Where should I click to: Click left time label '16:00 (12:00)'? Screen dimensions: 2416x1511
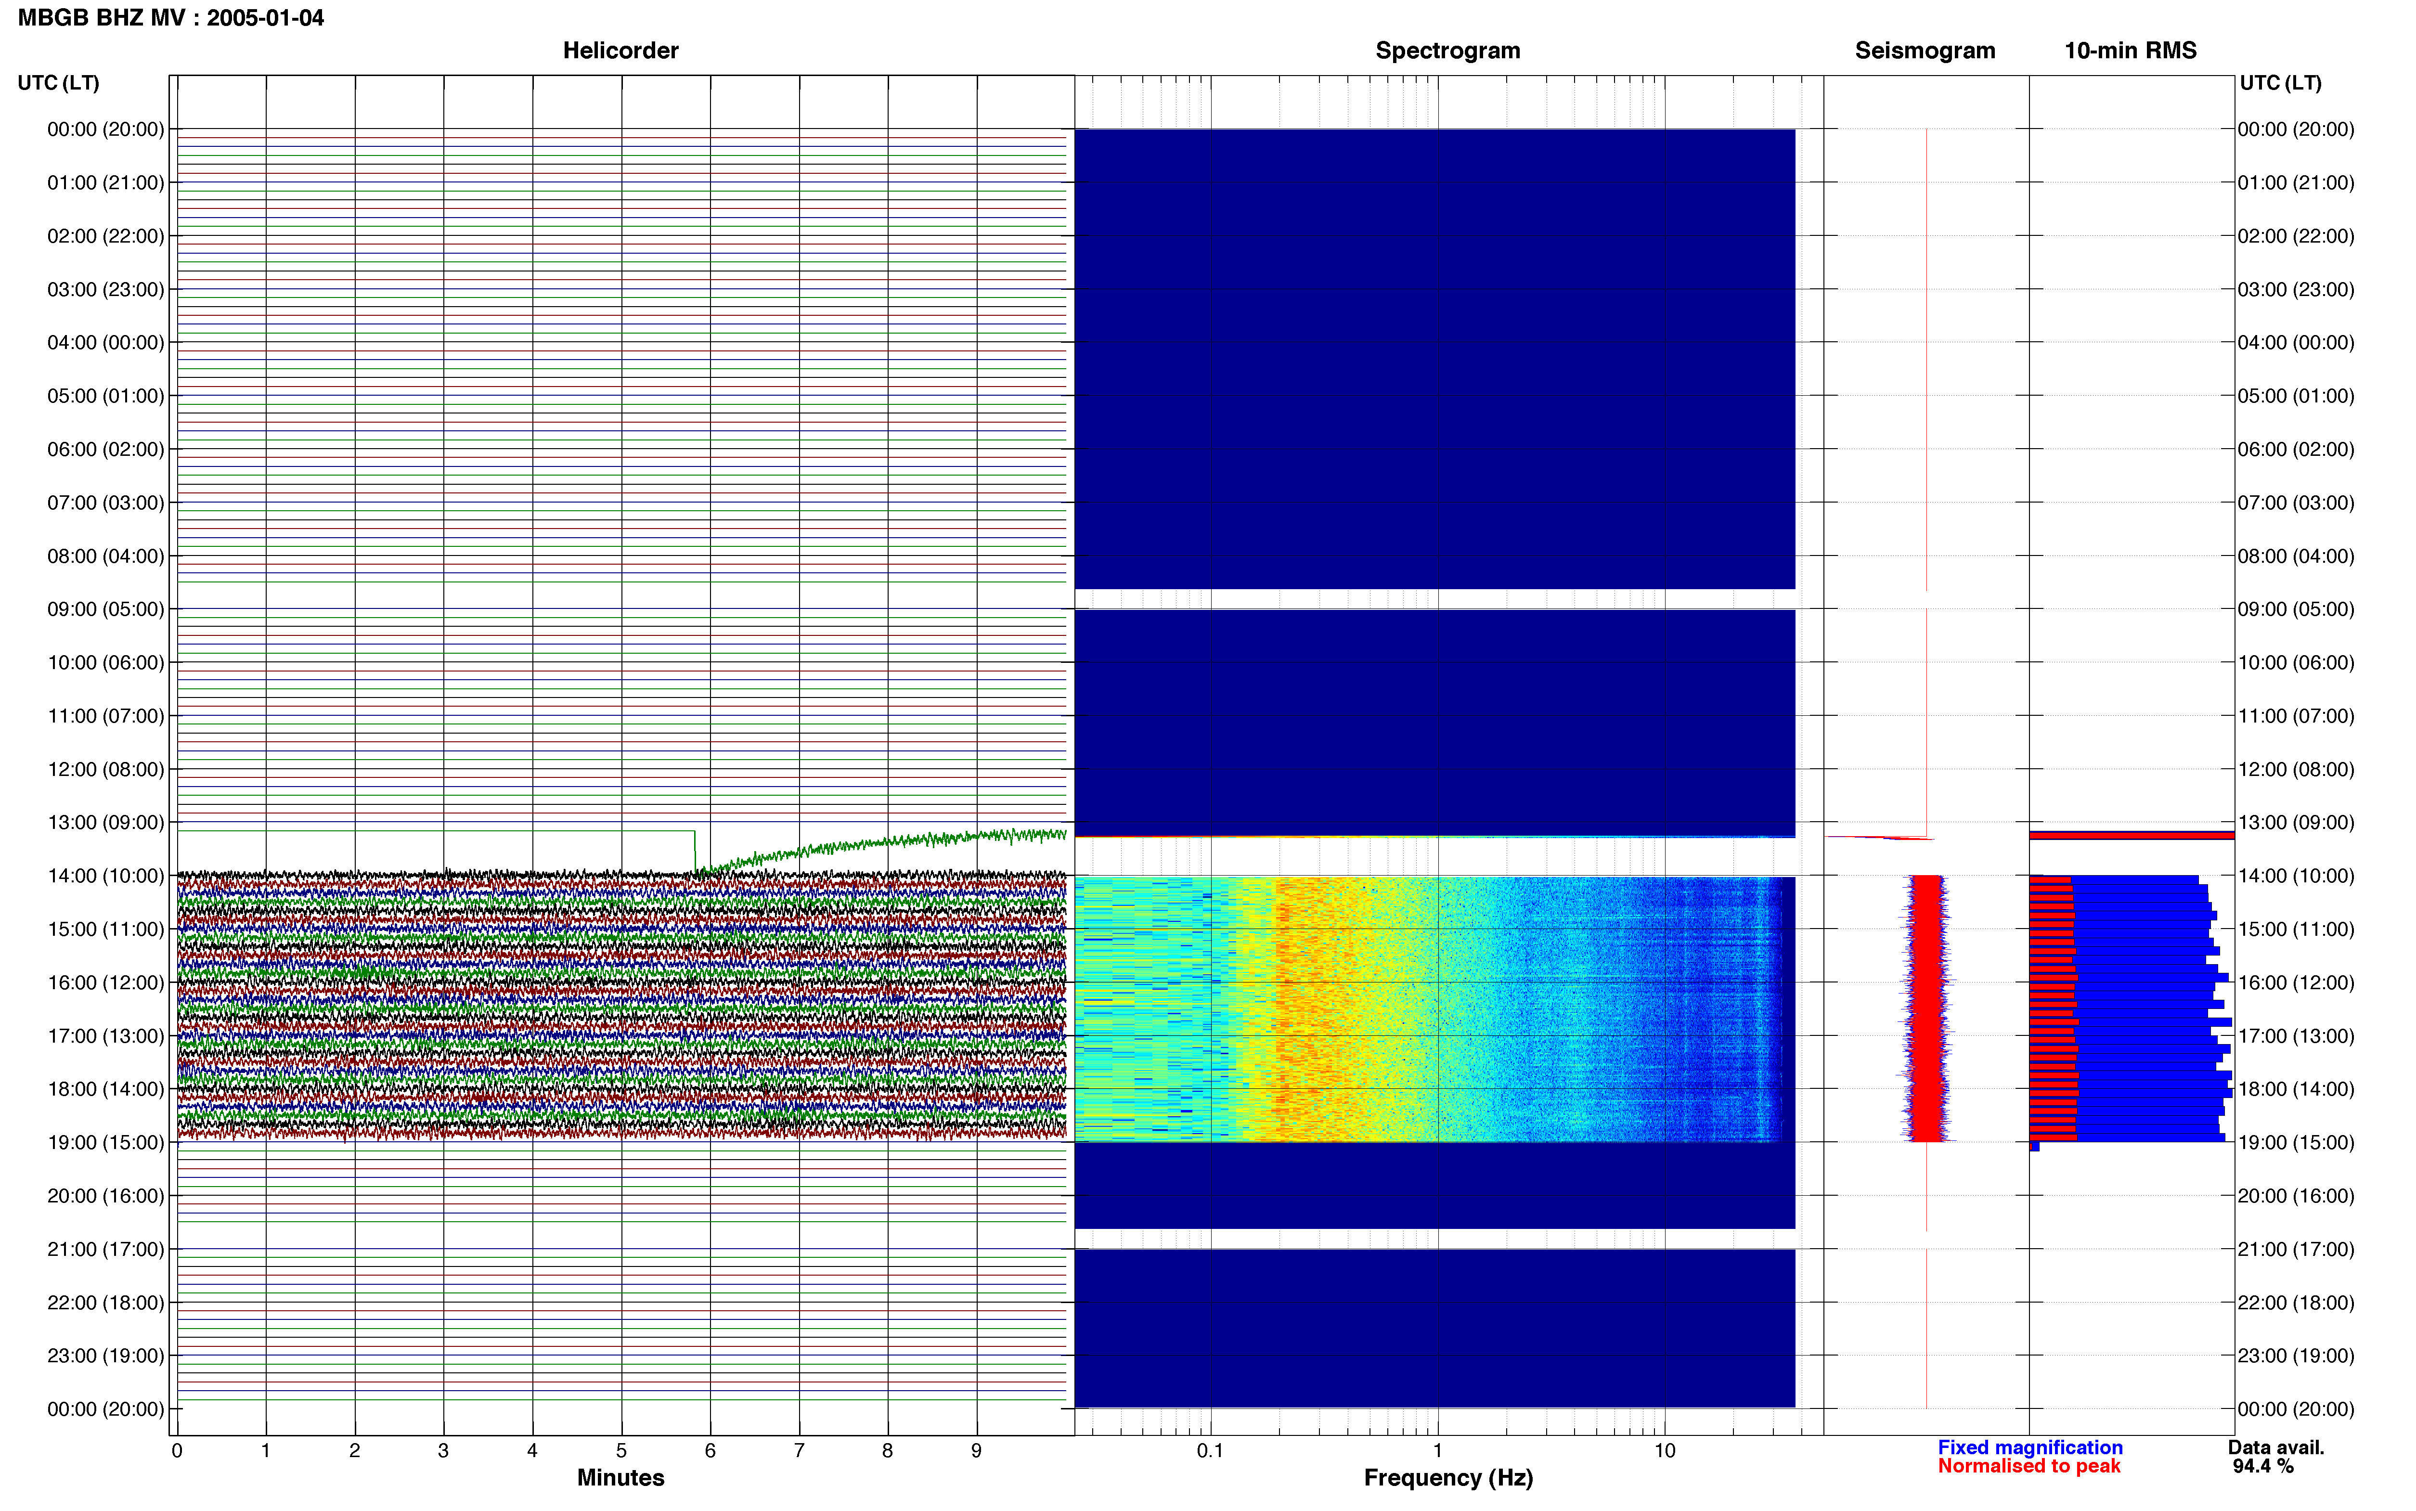(x=106, y=982)
